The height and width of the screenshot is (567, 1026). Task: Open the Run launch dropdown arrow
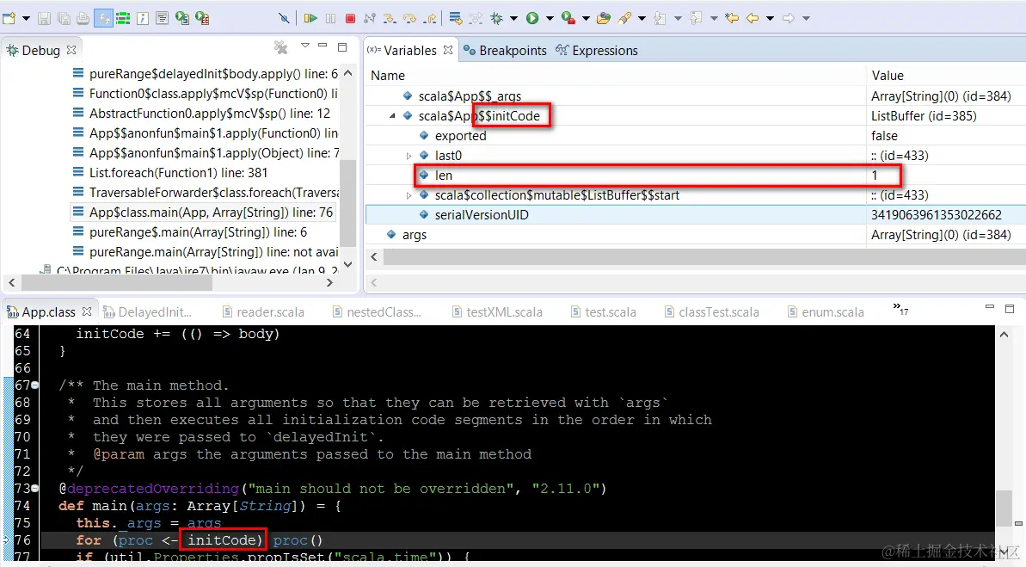click(x=550, y=18)
